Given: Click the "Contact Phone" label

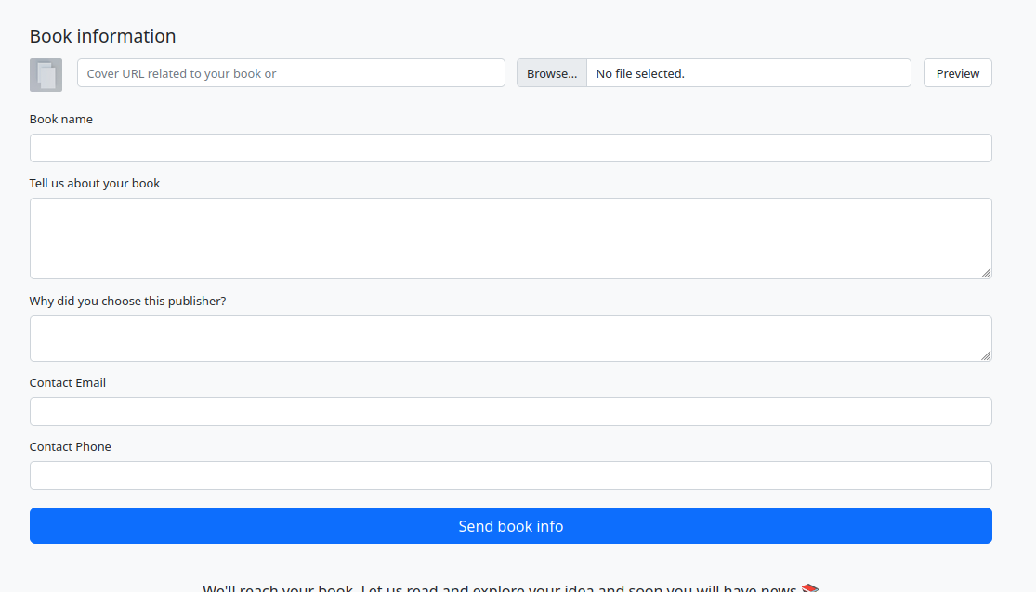Looking at the screenshot, I should 71,447.
